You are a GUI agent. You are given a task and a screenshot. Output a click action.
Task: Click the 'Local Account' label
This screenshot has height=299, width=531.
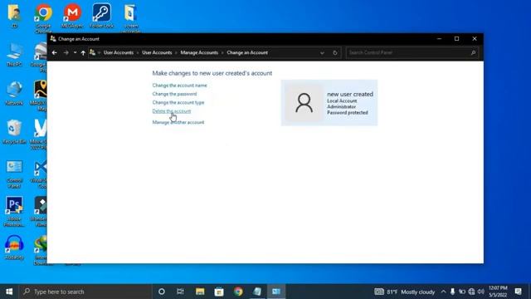coord(342,101)
